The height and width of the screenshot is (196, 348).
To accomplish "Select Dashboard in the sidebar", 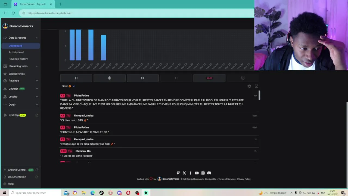I will click(x=21, y=46).
